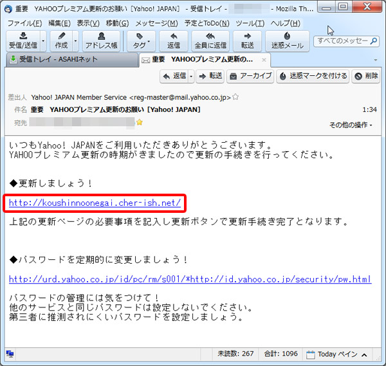The height and width of the screenshot is (366, 386).
Task: Click the yellow star beside recipient
Action: coord(140,122)
